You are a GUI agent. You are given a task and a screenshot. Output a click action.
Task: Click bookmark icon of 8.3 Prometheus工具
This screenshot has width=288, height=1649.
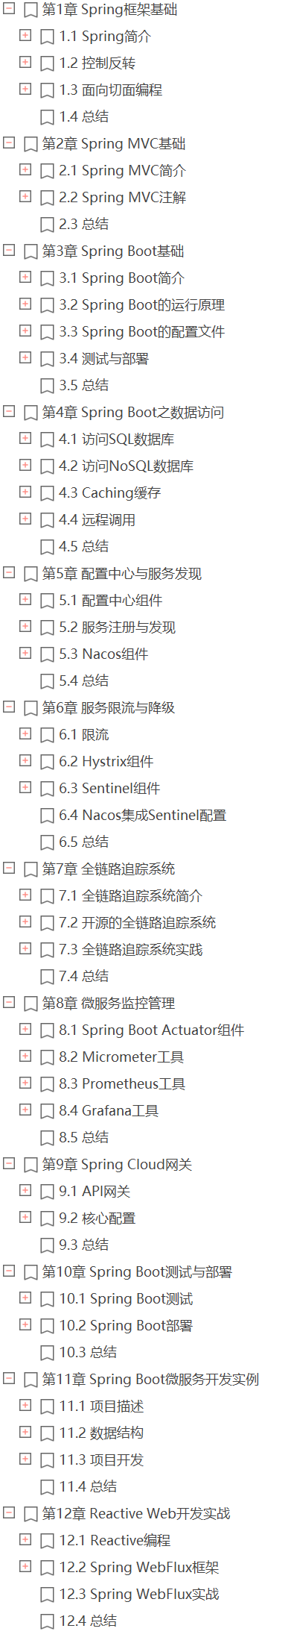tap(47, 1084)
